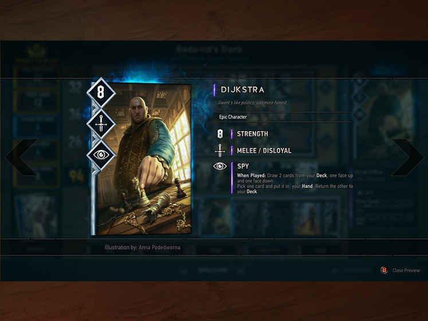Click the When Played ability description

point(295,183)
